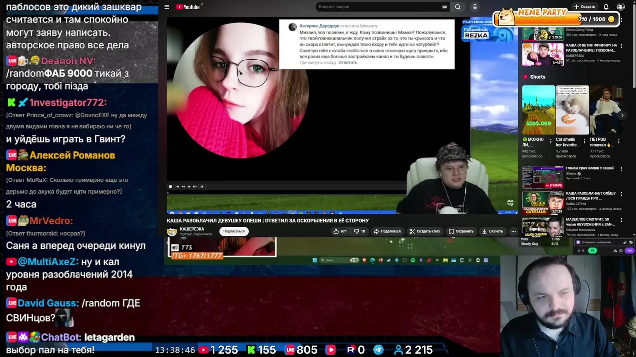
Task: Click the Ответить reply link in comment
Action: point(348,63)
